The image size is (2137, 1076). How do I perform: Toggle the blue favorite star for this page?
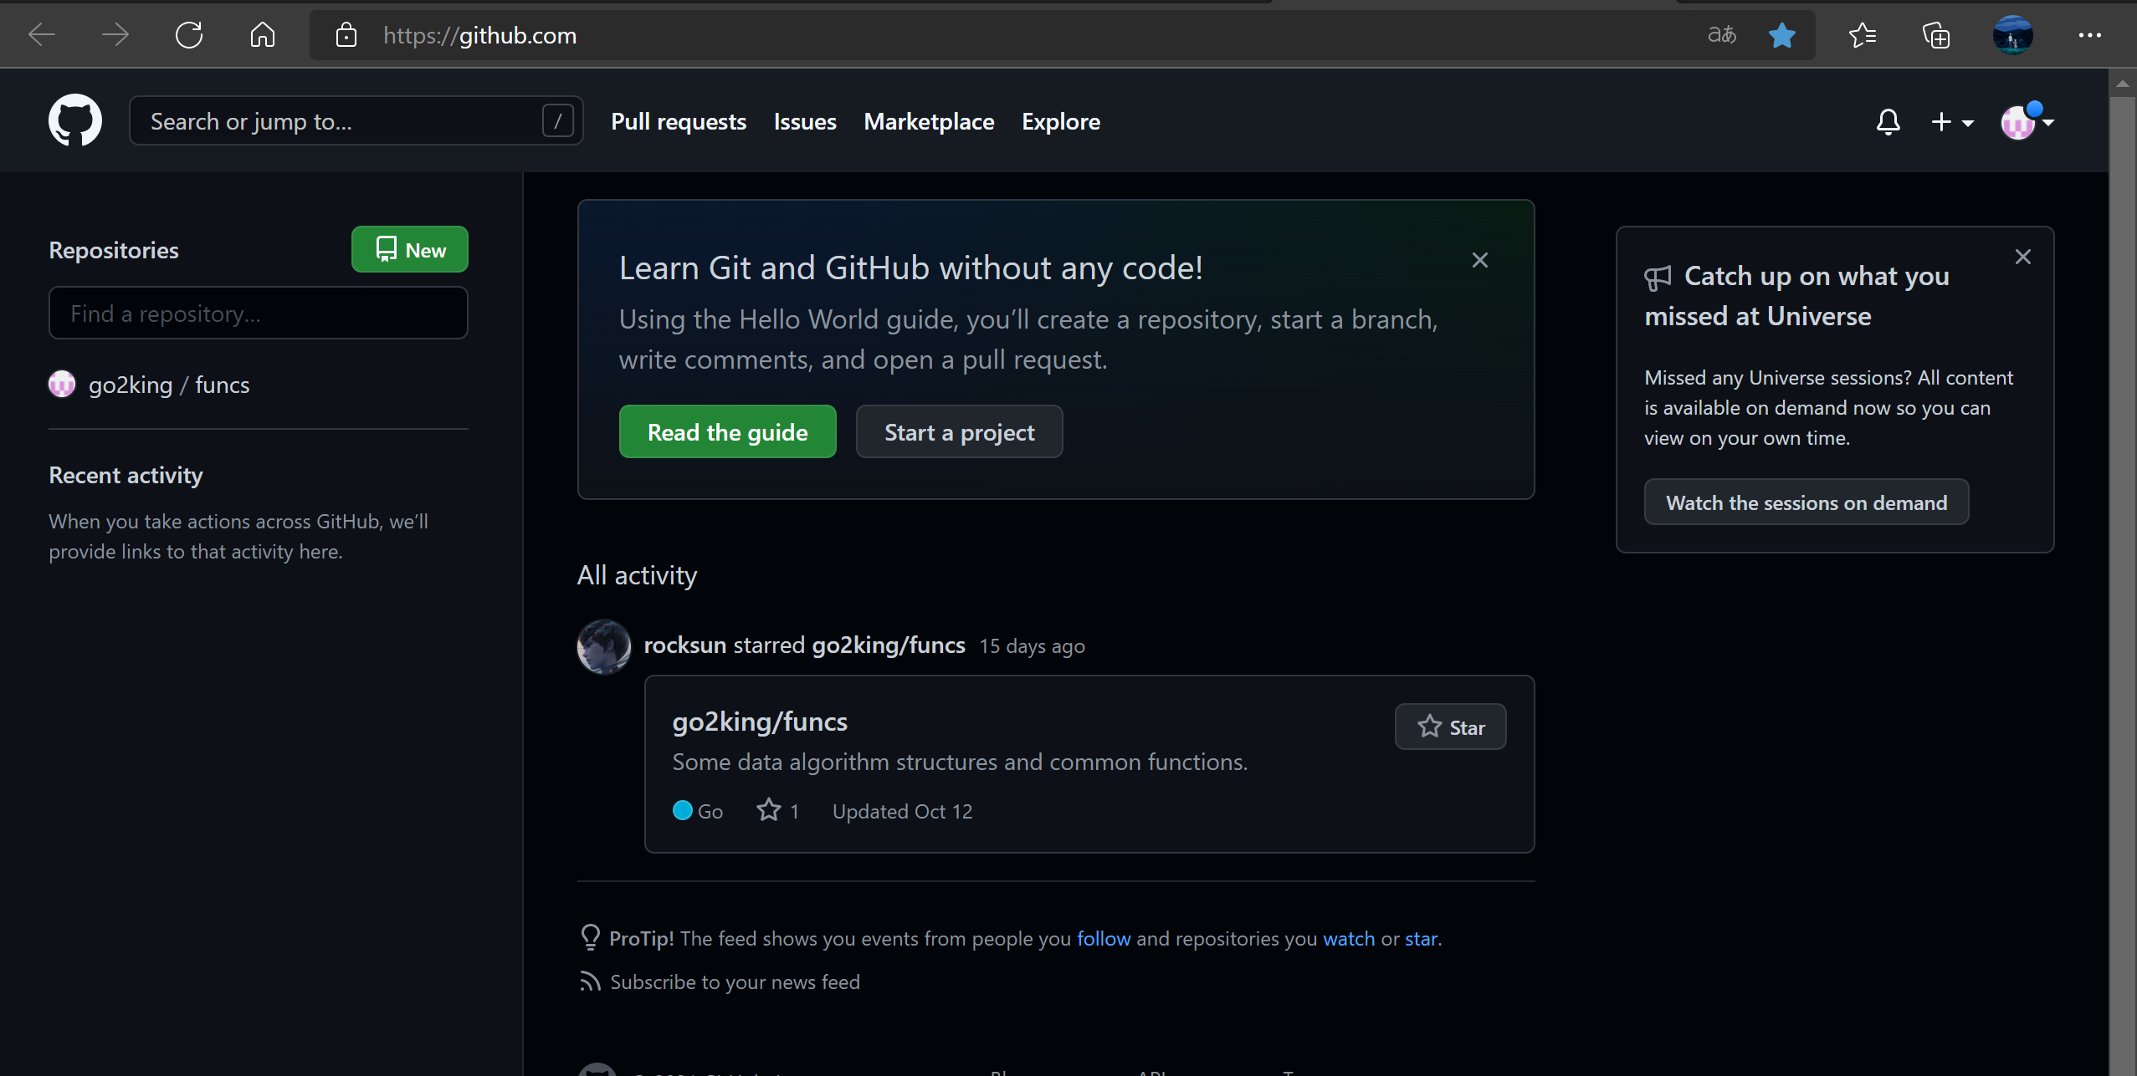click(x=1782, y=35)
